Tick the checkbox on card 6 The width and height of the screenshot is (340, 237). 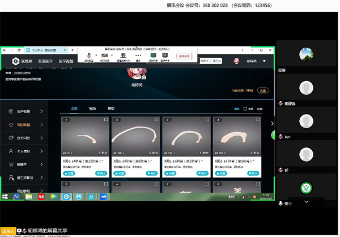(x=156, y=184)
